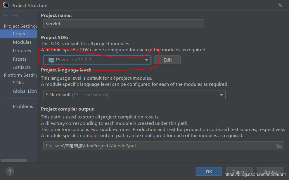Click the back navigation arrow
The width and height of the screenshot is (289, 180).
click(6, 16)
